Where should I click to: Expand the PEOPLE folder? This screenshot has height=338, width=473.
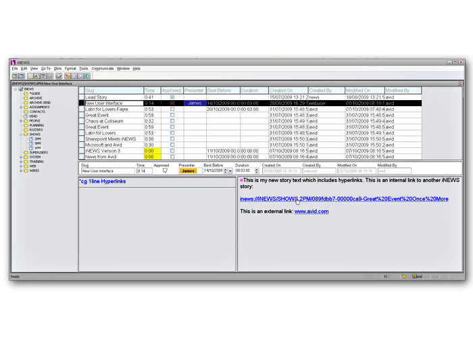21,121
